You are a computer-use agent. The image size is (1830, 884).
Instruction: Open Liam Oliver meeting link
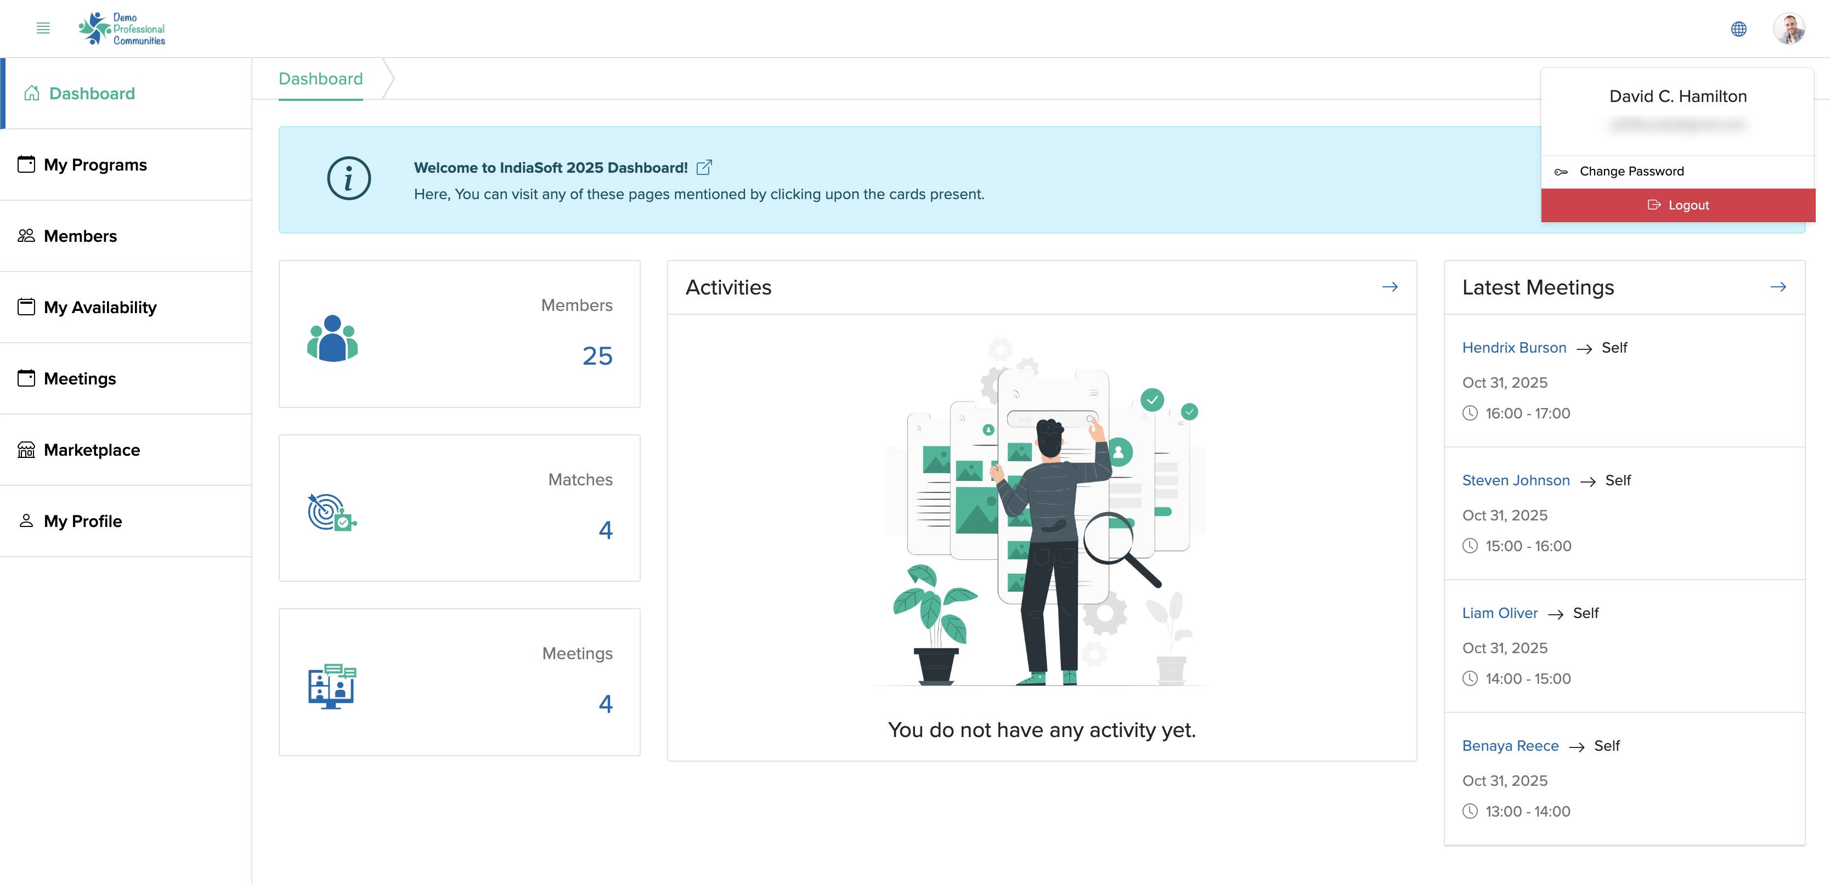pos(1500,613)
